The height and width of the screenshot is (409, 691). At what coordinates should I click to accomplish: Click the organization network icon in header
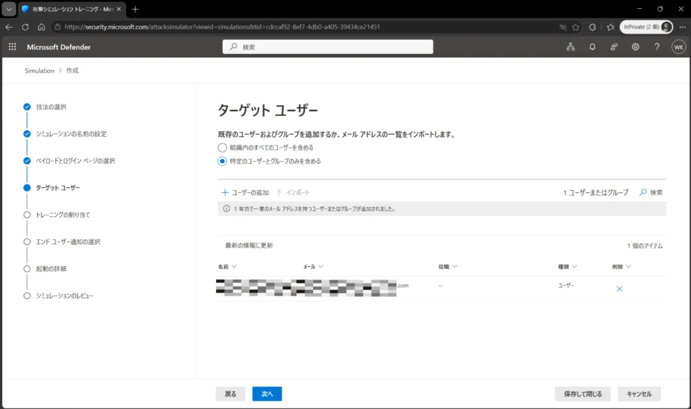click(x=571, y=46)
